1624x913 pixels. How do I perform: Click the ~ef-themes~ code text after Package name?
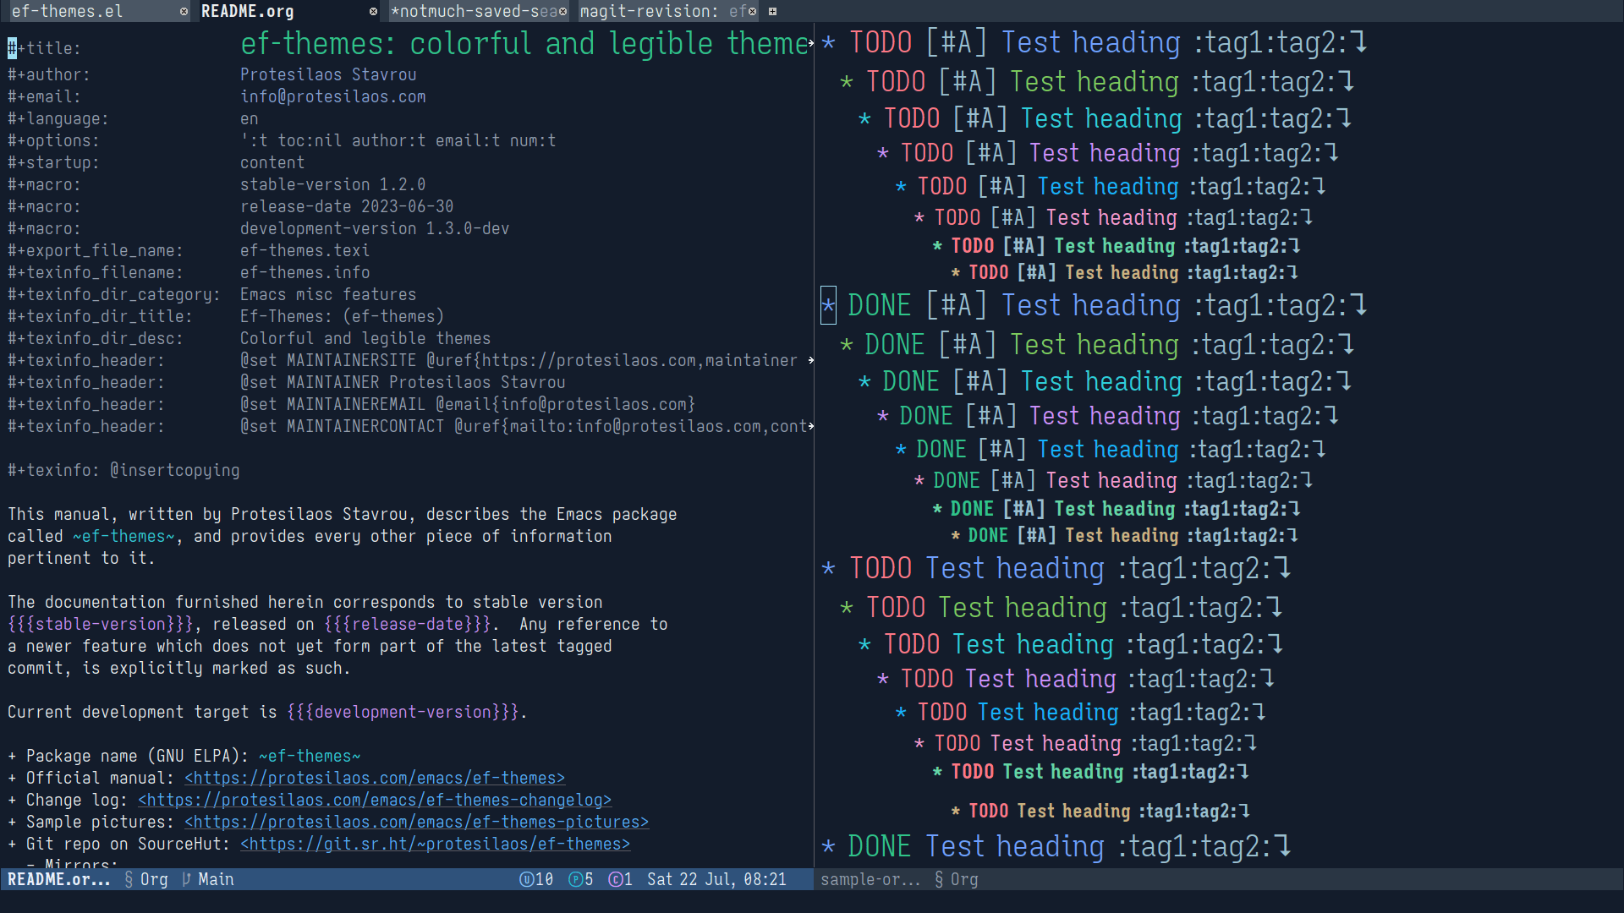coord(310,756)
